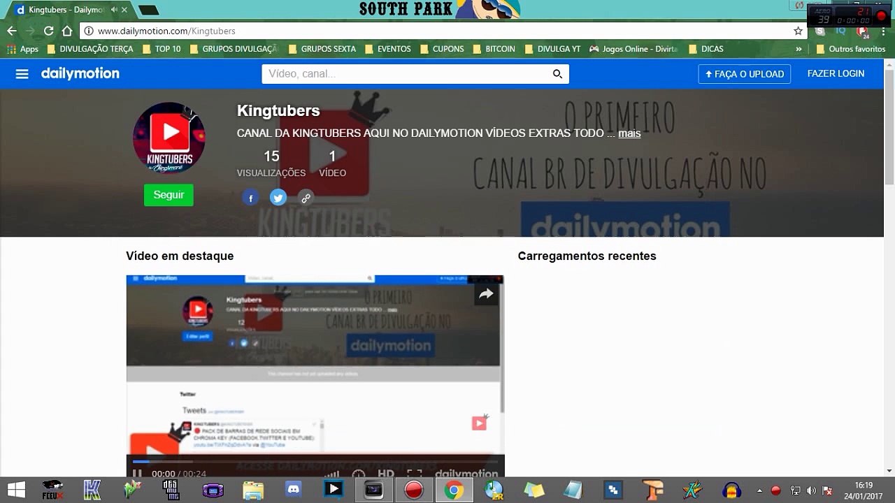Click the Chrome icon in taskbar

click(453, 490)
